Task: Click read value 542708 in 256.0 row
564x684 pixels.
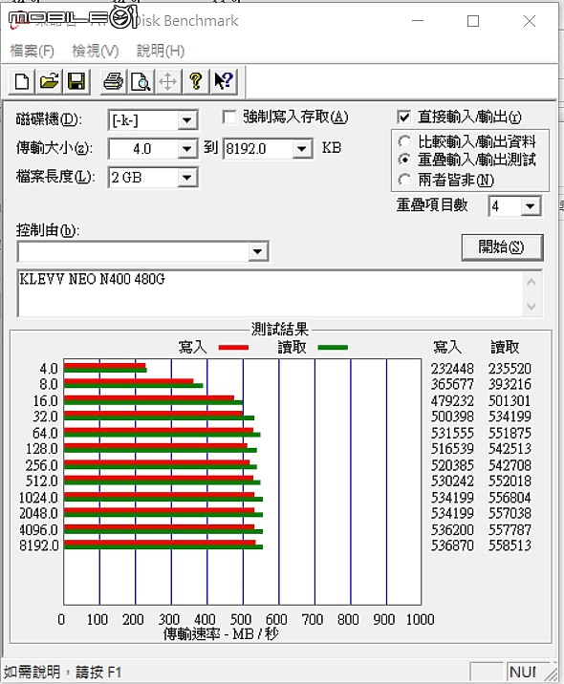Action: coord(510,465)
